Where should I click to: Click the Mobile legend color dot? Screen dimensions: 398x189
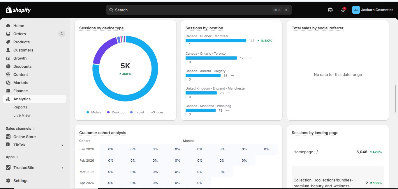point(88,112)
